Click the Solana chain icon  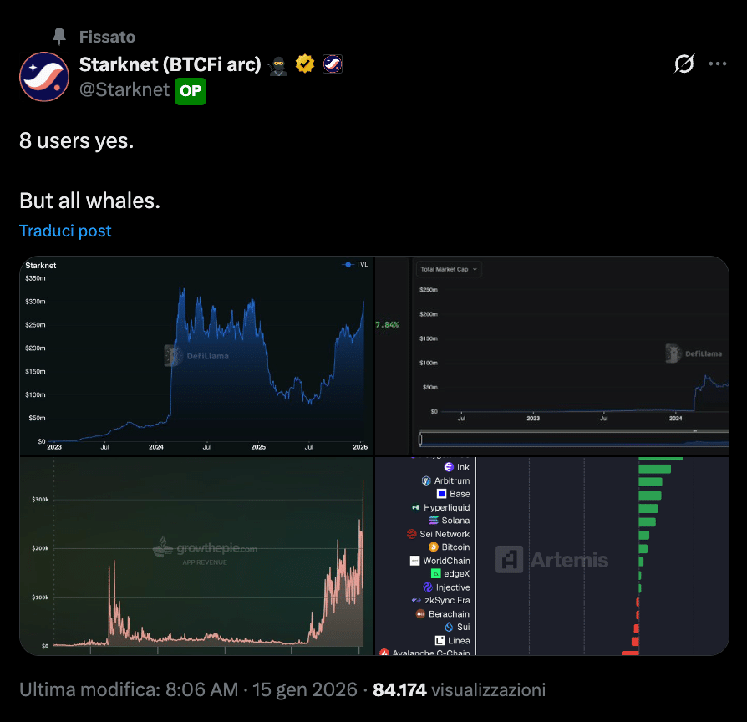pos(434,521)
